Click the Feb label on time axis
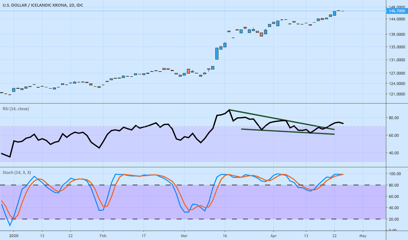The height and width of the screenshot is (240, 408). point(103,236)
